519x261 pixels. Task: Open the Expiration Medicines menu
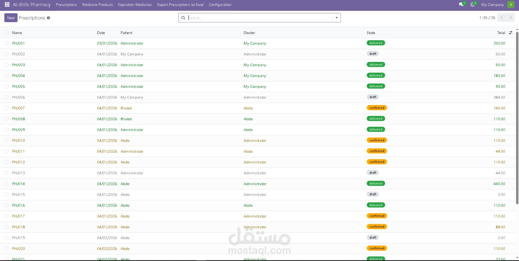click(135, 5)
